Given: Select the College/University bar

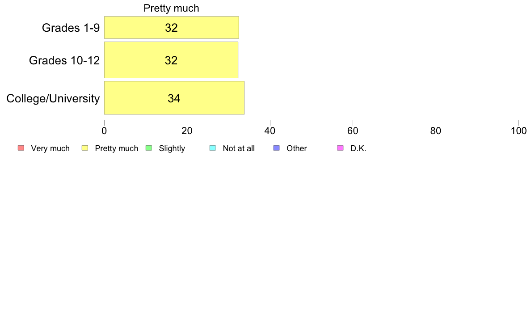Looking at the screenshot, I should point(174,98).
